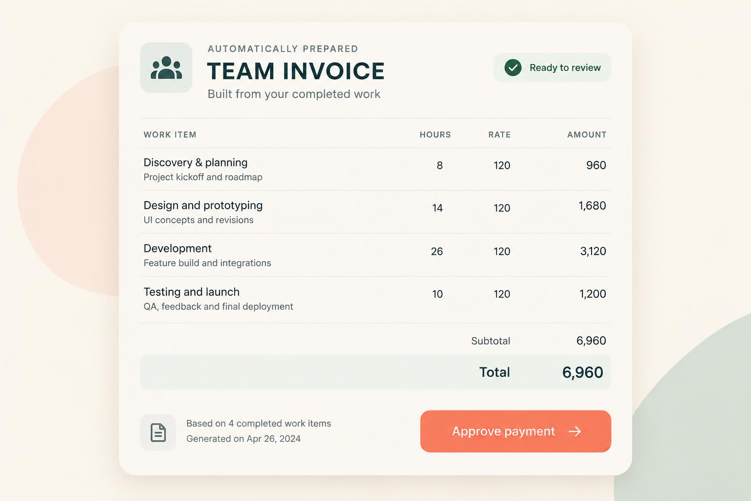
Task: Click the green checkmark icon
Action: [x=513, y=68]
